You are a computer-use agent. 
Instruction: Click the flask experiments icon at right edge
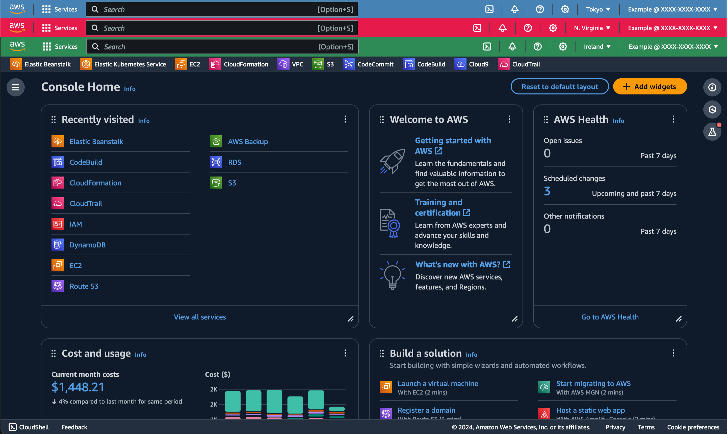coord(712,132)
